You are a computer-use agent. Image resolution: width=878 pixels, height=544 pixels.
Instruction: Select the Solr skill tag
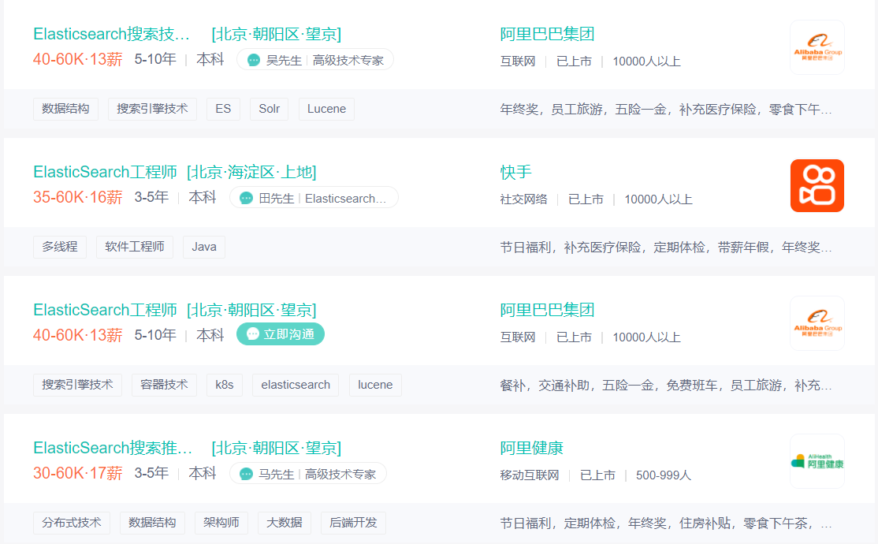click(x=270, y=109)
